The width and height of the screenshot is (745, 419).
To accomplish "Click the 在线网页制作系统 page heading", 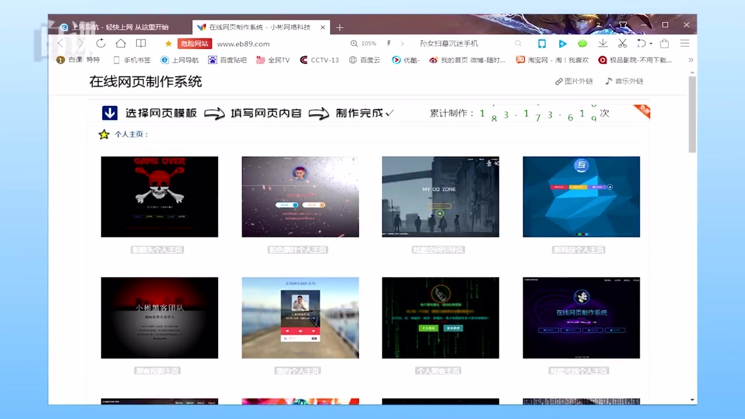I will tap(146, 81).
